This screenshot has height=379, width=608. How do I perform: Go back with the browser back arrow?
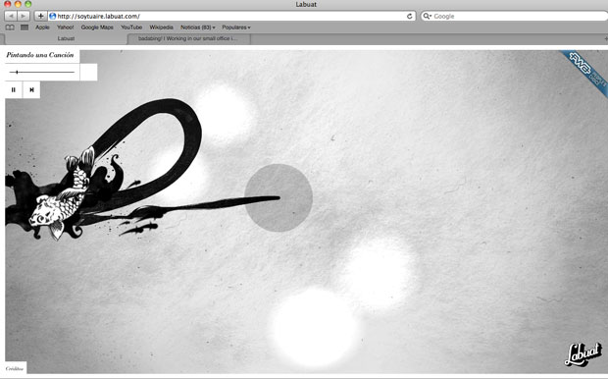point(11,16)
